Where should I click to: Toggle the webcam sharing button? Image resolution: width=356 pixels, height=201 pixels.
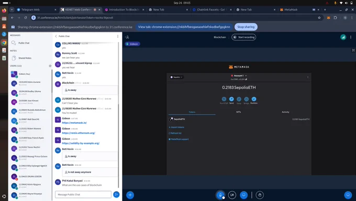click(x=232, y=195)
